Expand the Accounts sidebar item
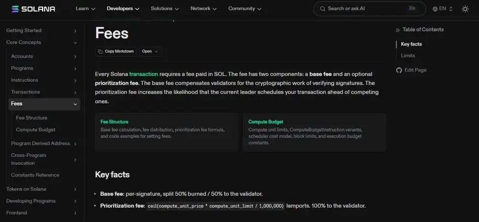This screenshot has height=222, width=479. coord(75,56)
